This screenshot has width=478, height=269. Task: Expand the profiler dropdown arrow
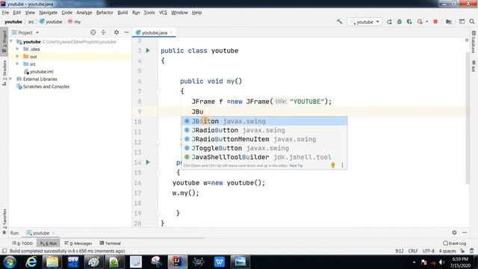click(x=426, y=22)
